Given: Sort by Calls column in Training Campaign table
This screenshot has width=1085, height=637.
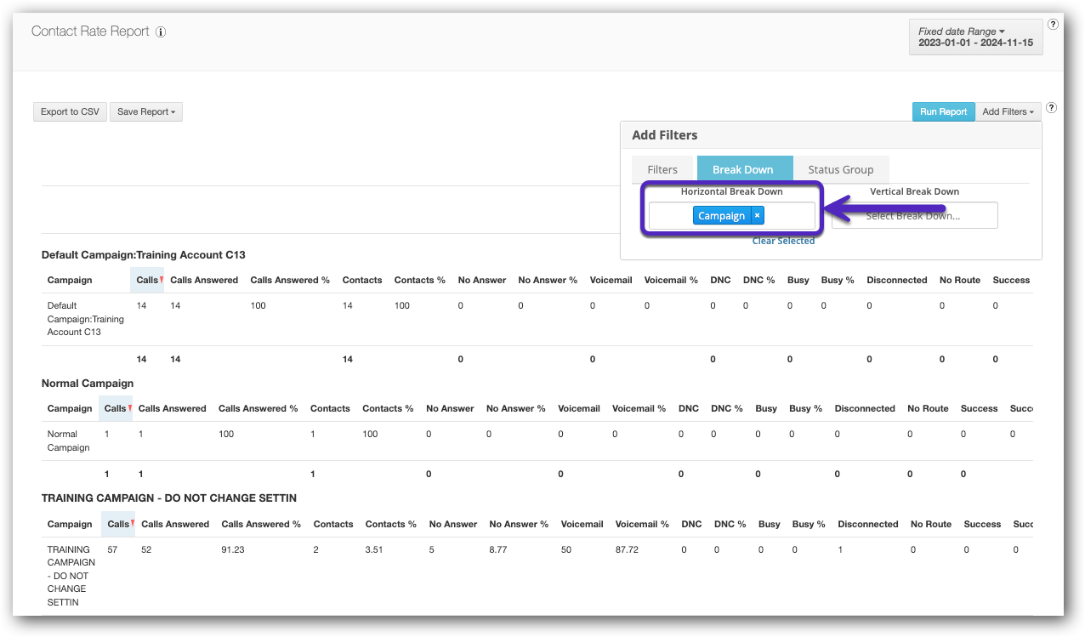Looking at the screenshot, I should (118, 524).
